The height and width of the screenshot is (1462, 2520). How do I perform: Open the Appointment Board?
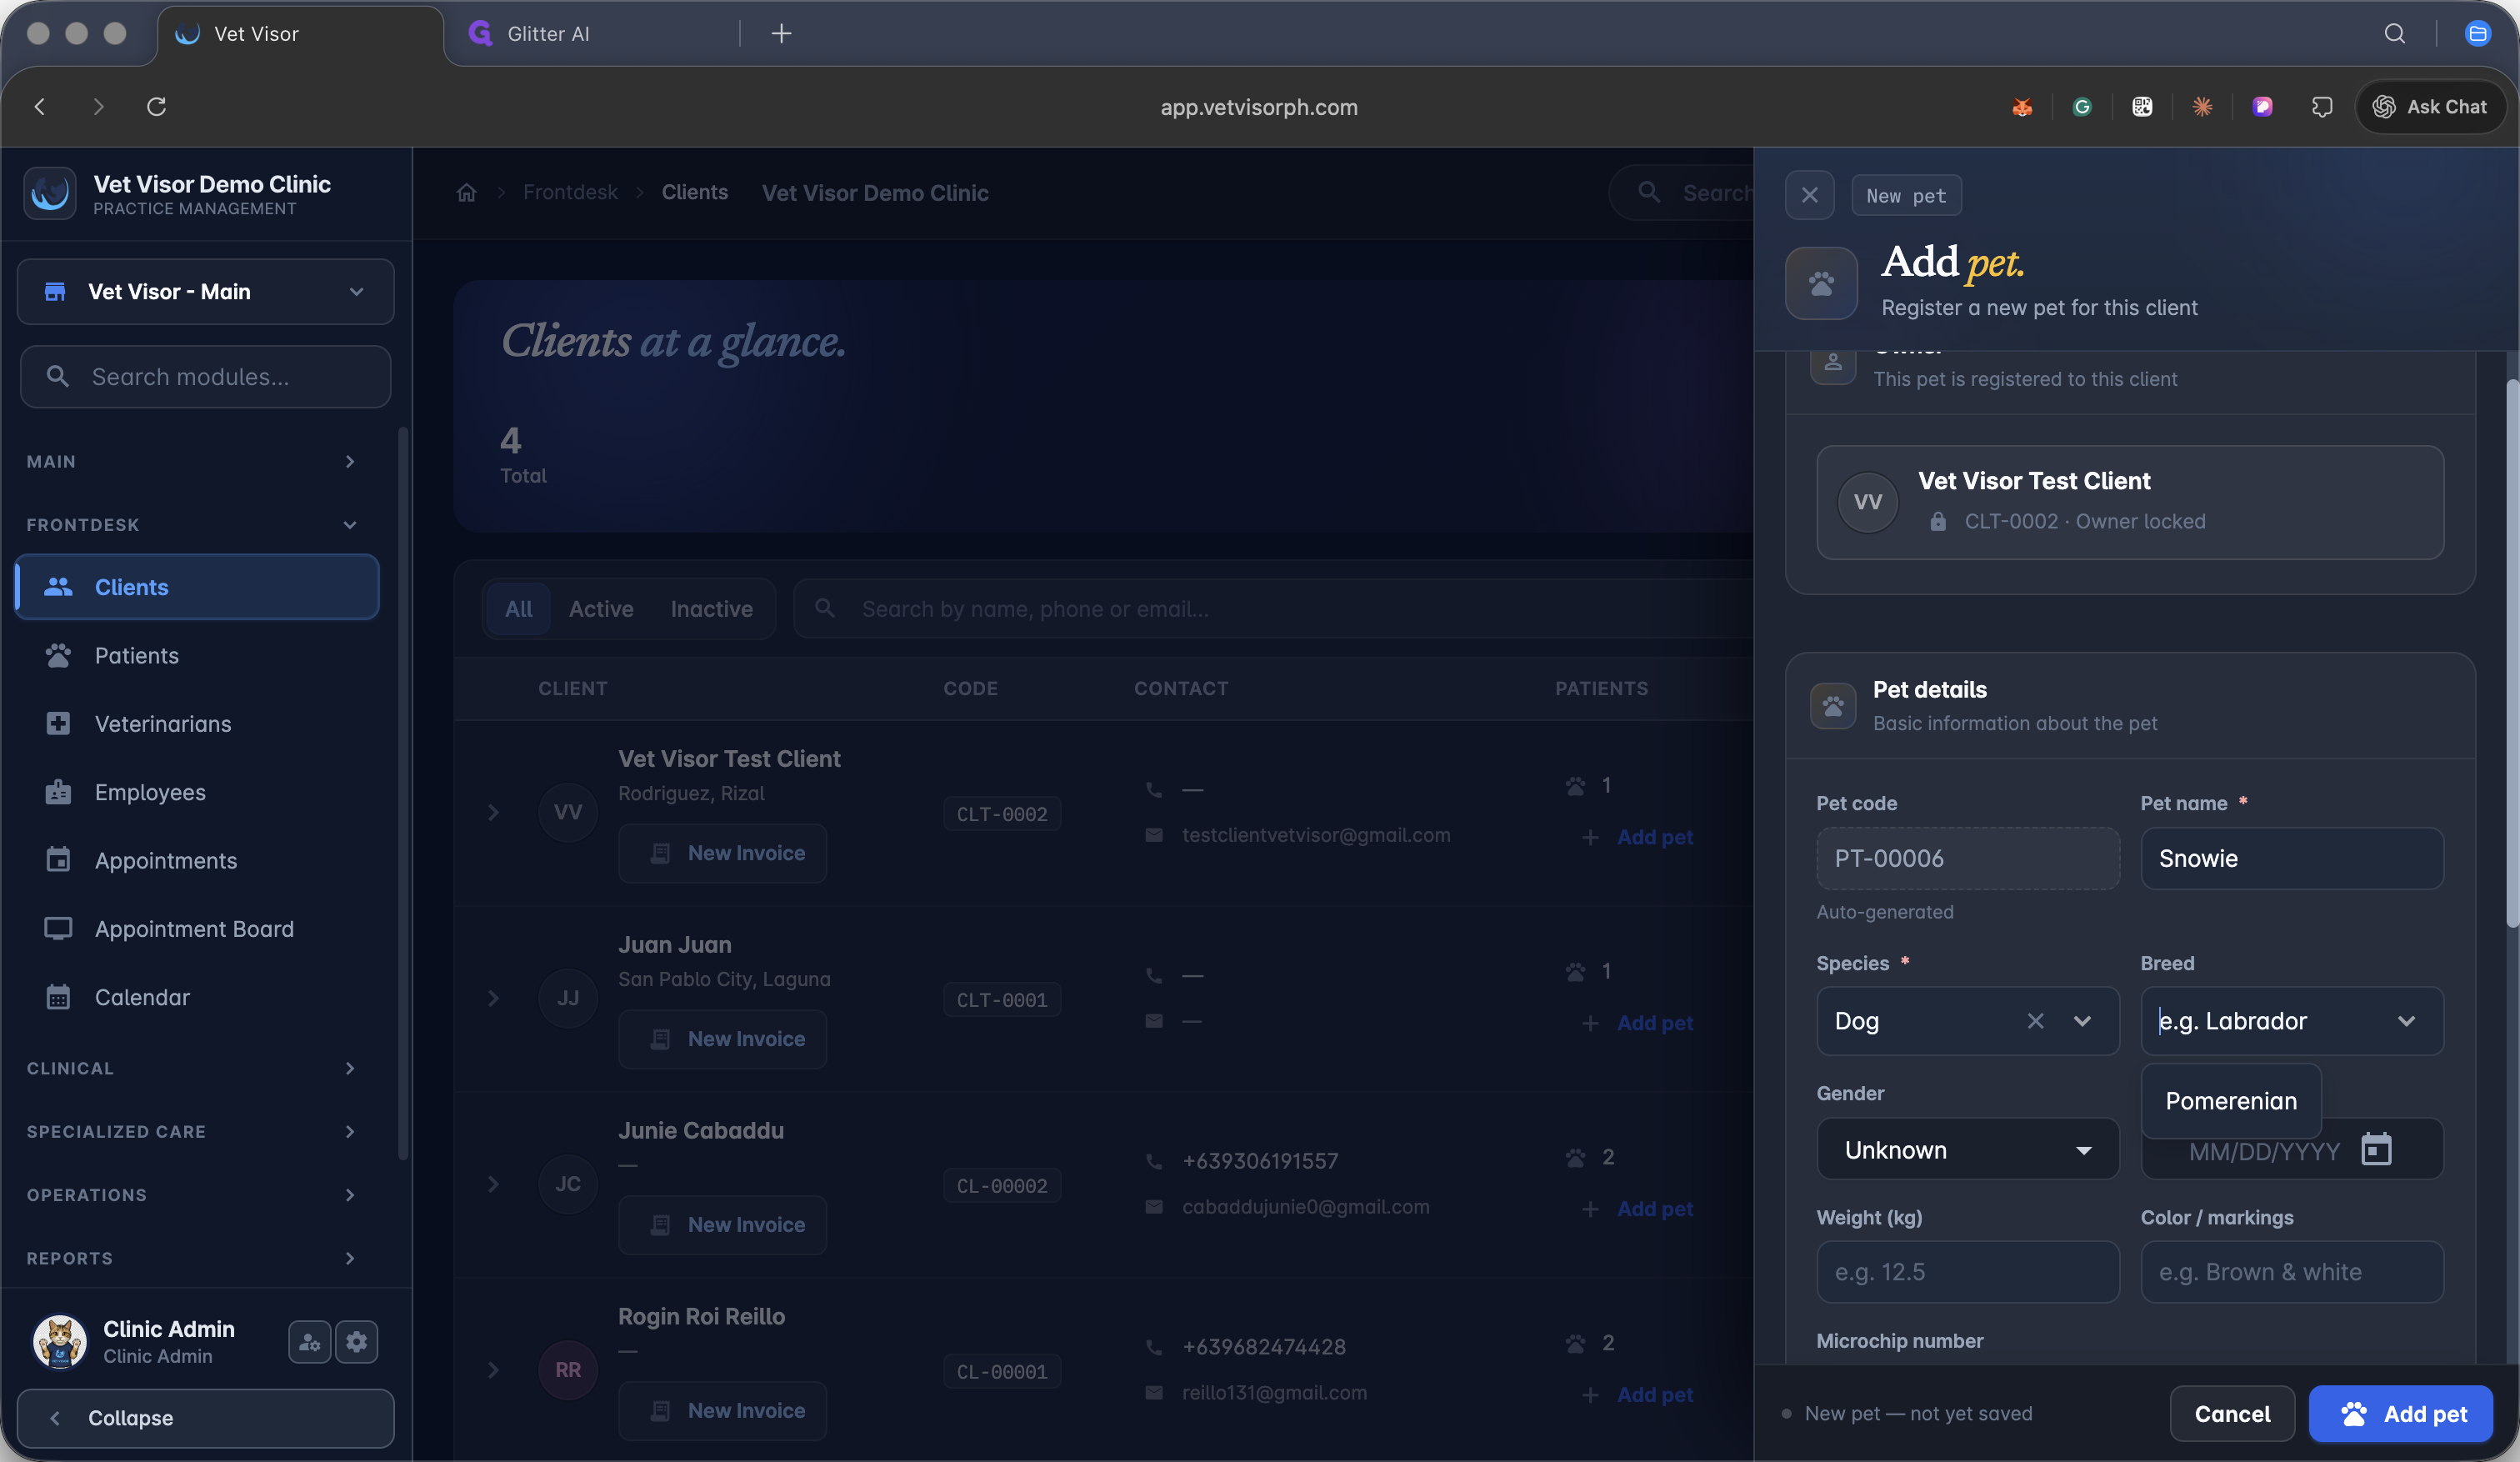click(198, 929)
